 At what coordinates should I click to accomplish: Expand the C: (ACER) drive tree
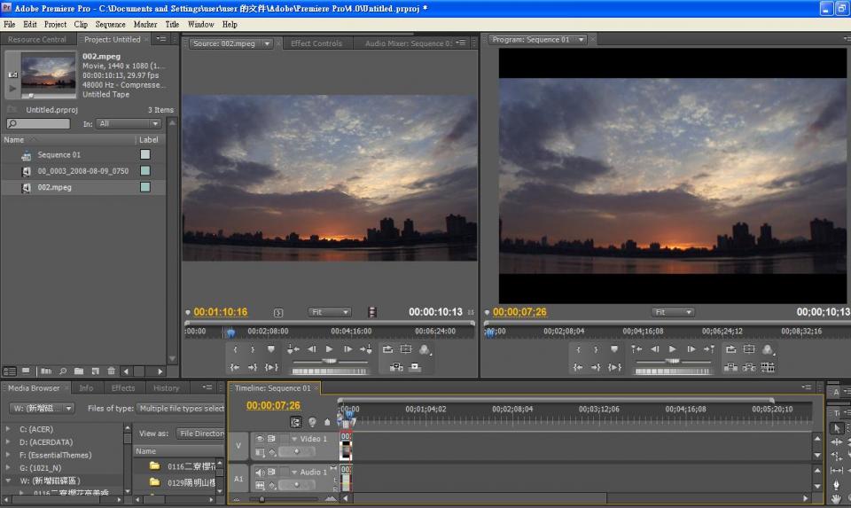[x=9, y=429]
